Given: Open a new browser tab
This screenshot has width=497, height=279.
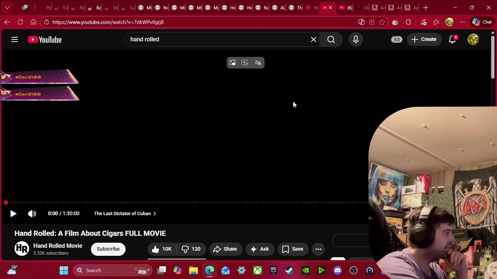Looking at the screenshot, I should pyautogui.click(x=426, y=7).
